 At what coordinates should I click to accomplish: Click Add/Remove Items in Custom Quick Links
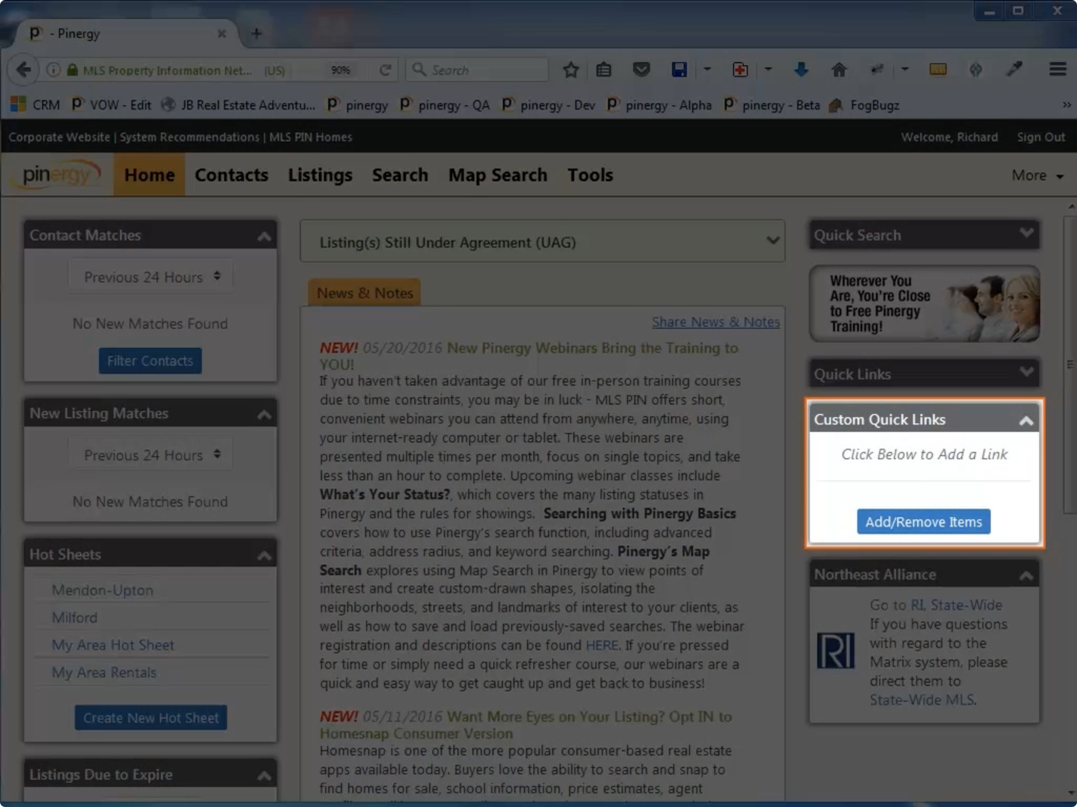click(x=923, y=521)
